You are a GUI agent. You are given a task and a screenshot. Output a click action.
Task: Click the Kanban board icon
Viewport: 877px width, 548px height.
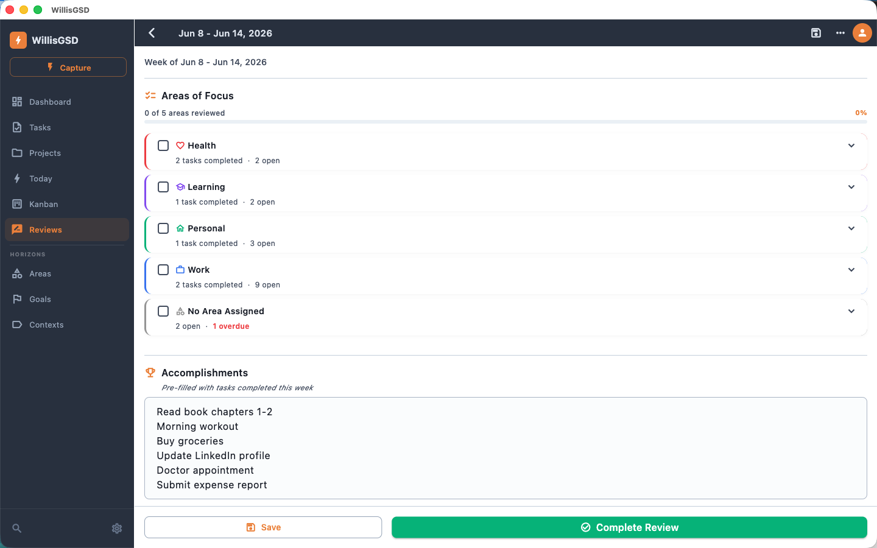17,204
